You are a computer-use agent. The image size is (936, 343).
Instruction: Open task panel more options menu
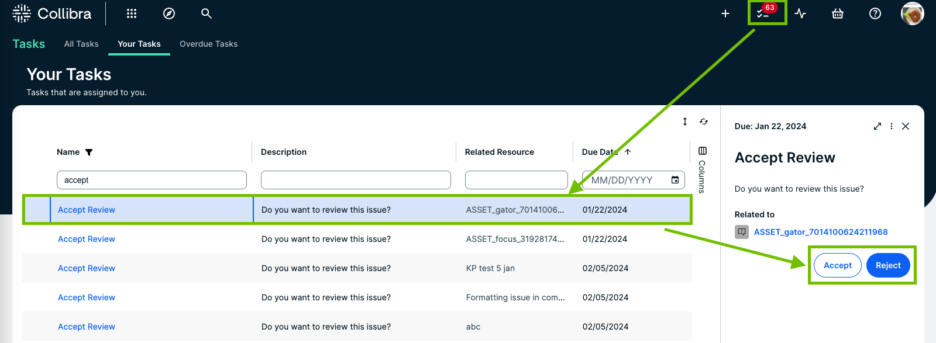892,126
